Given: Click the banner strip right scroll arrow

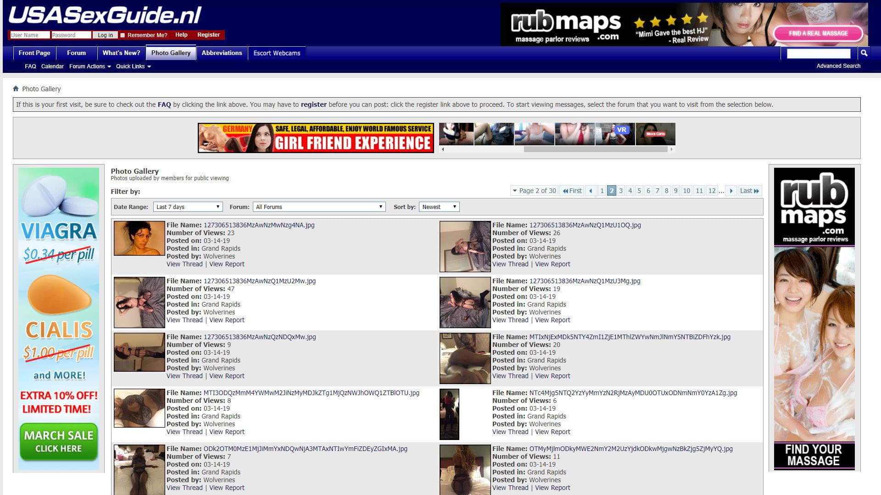Looking at the screenshot, I should (671, 149).
